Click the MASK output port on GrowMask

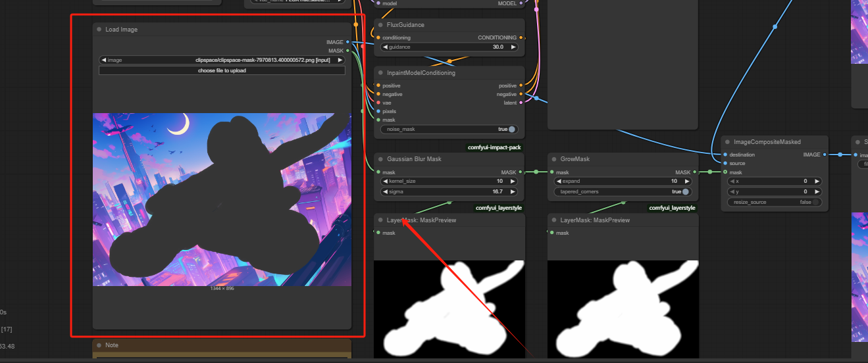[696, 172]
